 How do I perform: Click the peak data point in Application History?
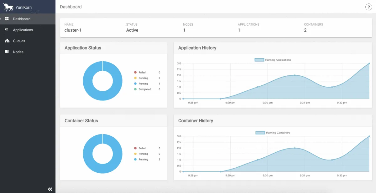(x=369, y=63)
